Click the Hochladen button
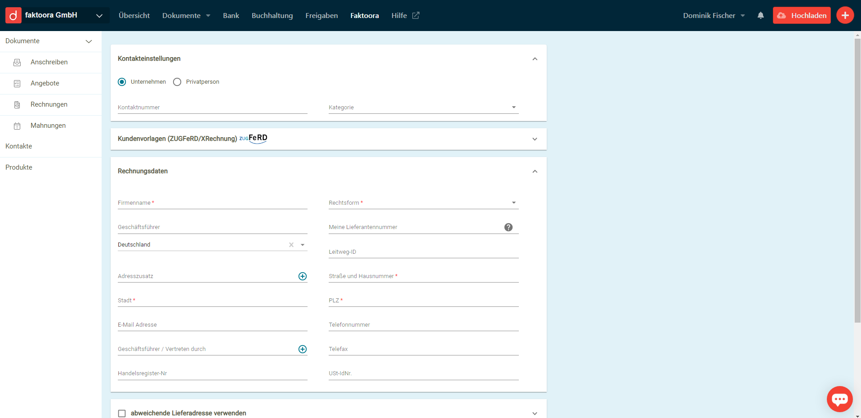 click(801, 15)
